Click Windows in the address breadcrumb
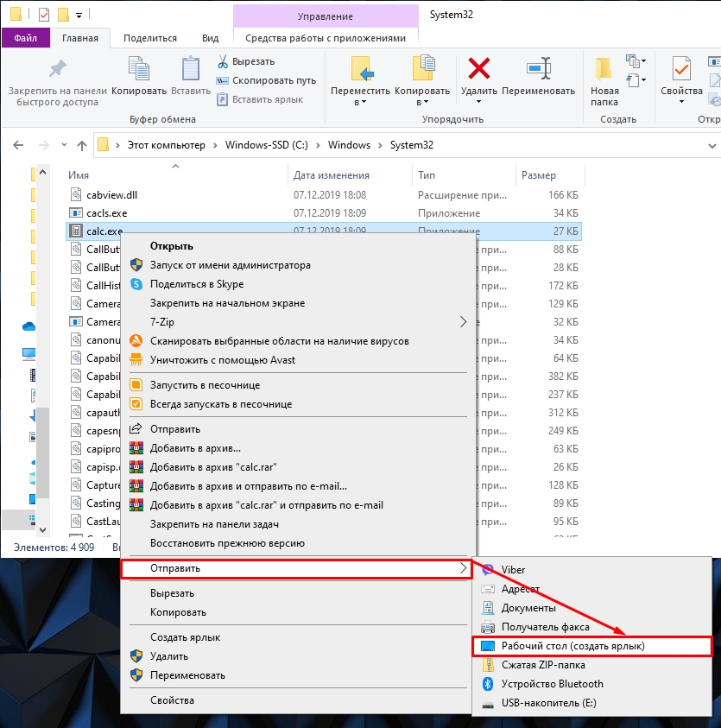The height and width of the screenshot is (728, 721). point(349,145)
